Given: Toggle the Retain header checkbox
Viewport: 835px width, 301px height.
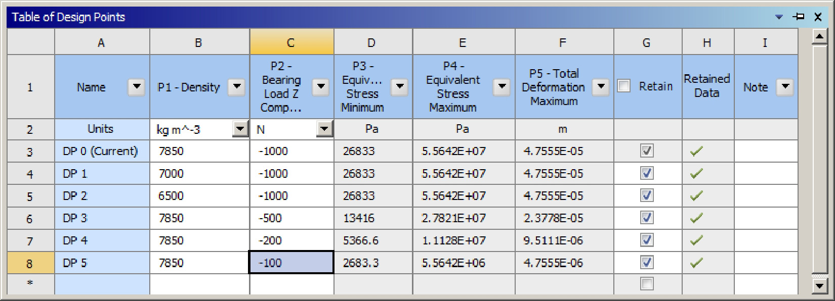Looking at the screenshot, I should (x=624, y=86).
